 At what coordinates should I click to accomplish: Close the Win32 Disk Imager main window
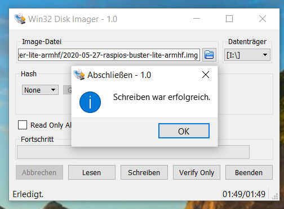click(263, 19)
